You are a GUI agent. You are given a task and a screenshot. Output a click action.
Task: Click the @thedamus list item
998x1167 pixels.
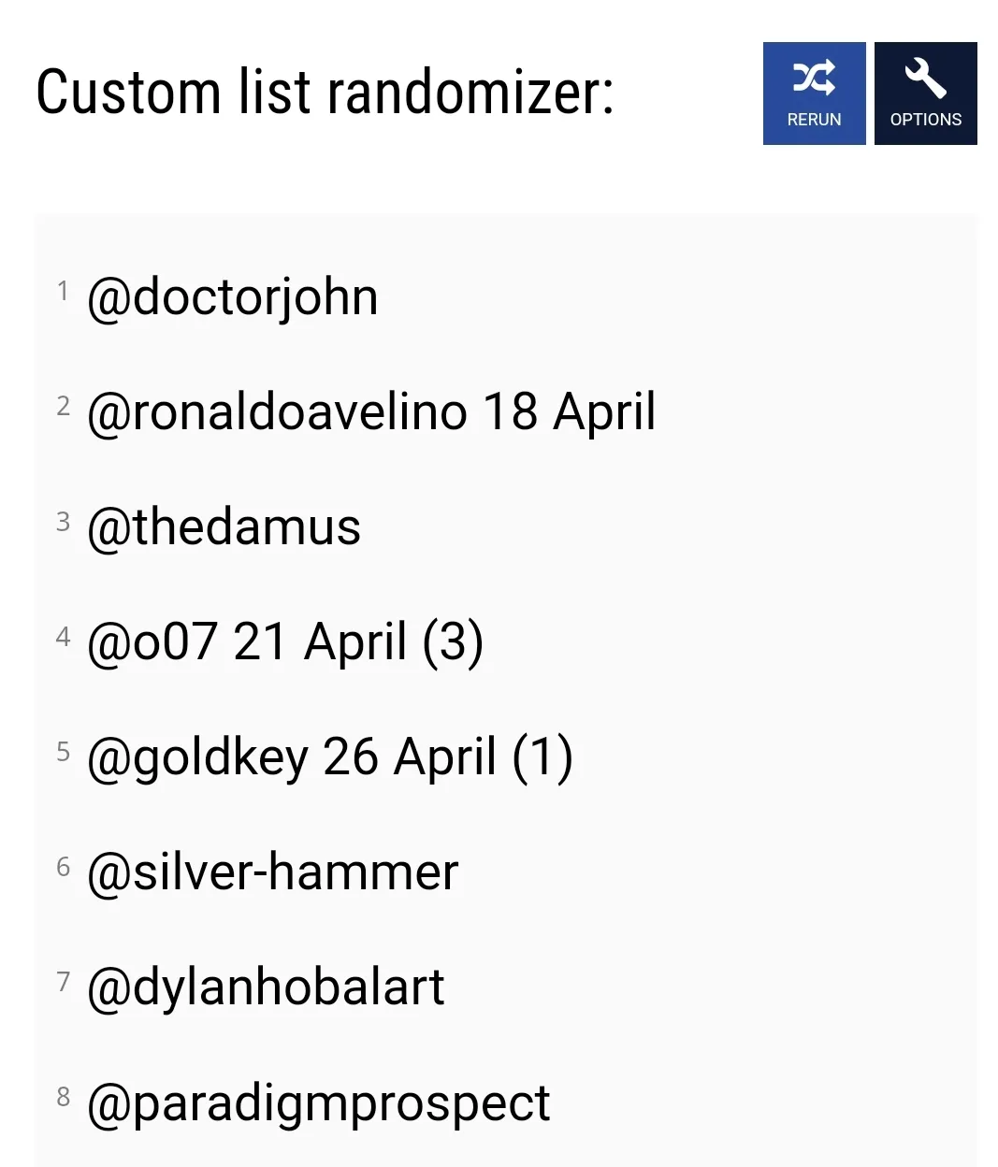224,527
